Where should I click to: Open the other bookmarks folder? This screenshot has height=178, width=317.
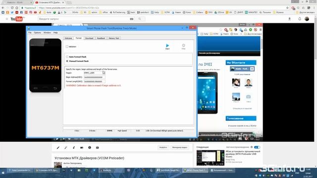tap(305, 12)
